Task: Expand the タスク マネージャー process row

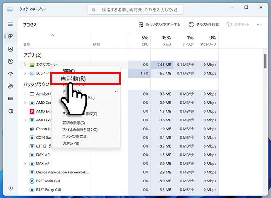Action: click(25, 73)
